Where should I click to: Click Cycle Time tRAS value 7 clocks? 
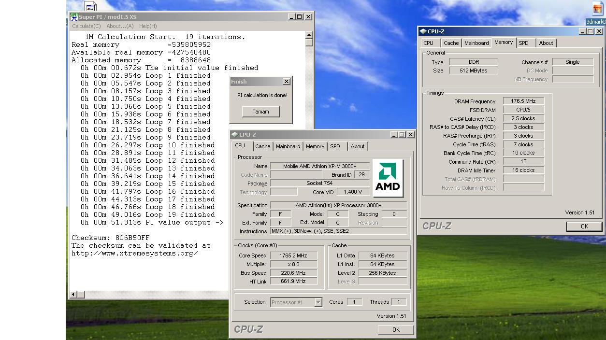coord(523,144)
